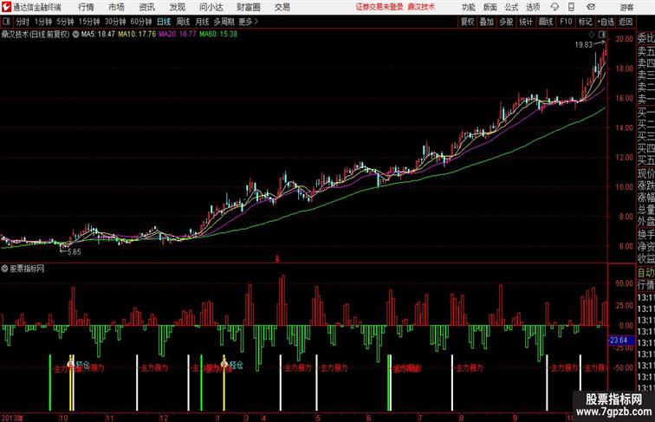Viewport: 655px width, 422px height.
Task: Click the mobile phone icon in title bar
Action: tap(571, 7)
